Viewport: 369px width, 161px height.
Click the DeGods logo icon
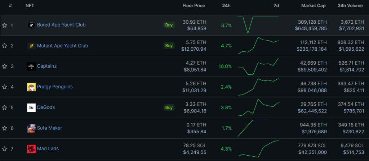point(31,107)
